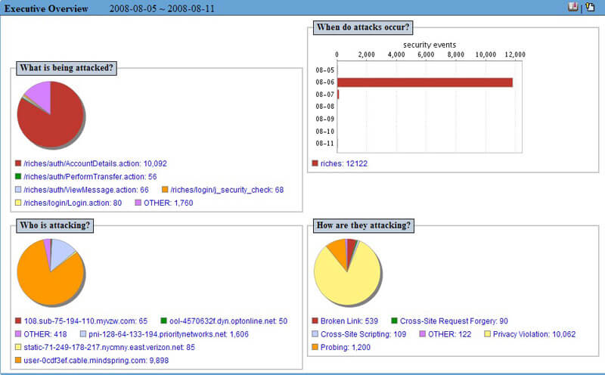Click the 12,000 axis tick label
The width and height of the screenshot is (605, 375).
click(x=515, y=54)
